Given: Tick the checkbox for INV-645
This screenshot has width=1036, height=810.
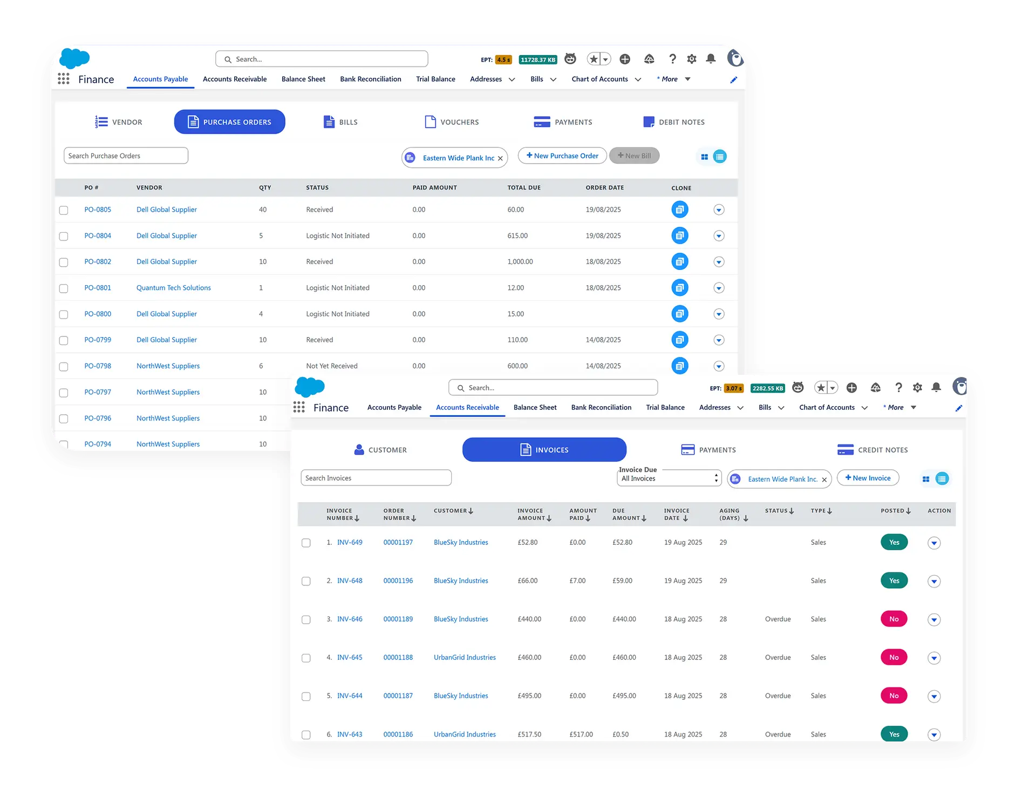Looking at the screenshot, I should [306, 658].
